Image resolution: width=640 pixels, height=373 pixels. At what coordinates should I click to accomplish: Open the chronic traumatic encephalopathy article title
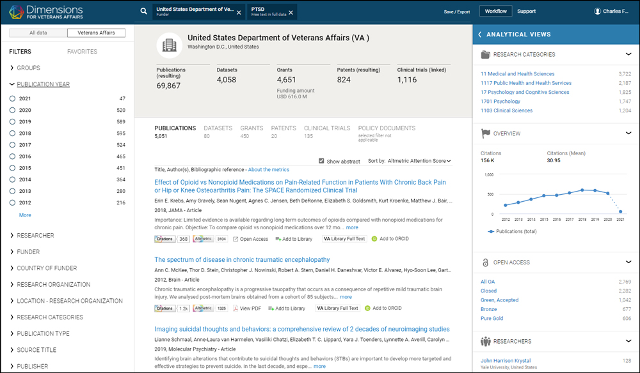(x=242, y=260)
